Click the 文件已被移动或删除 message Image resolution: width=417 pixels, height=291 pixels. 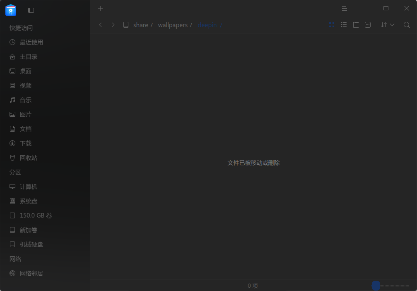(253, 163)
